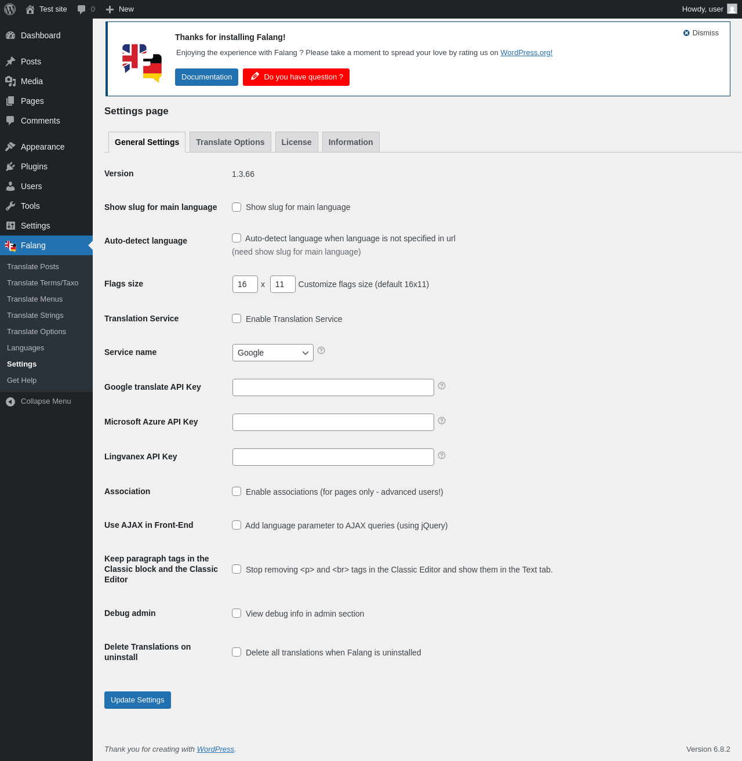Click the Settings sliders icon
Image resolution: width=742 pixels, height=761 pixels.
[x=10, y=226]
